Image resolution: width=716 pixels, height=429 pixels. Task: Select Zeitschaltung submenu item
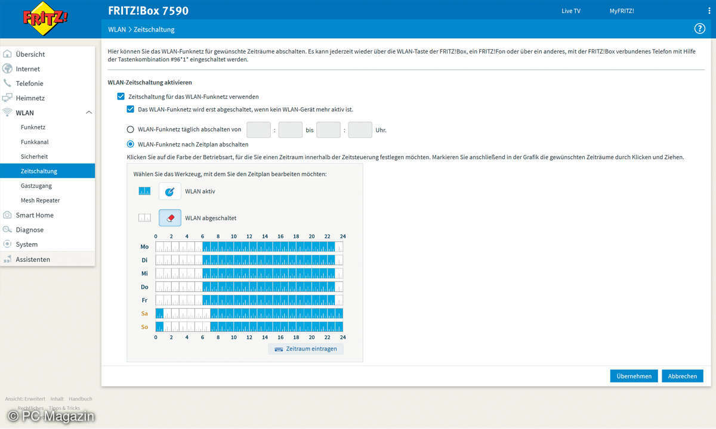click(47, 171)
